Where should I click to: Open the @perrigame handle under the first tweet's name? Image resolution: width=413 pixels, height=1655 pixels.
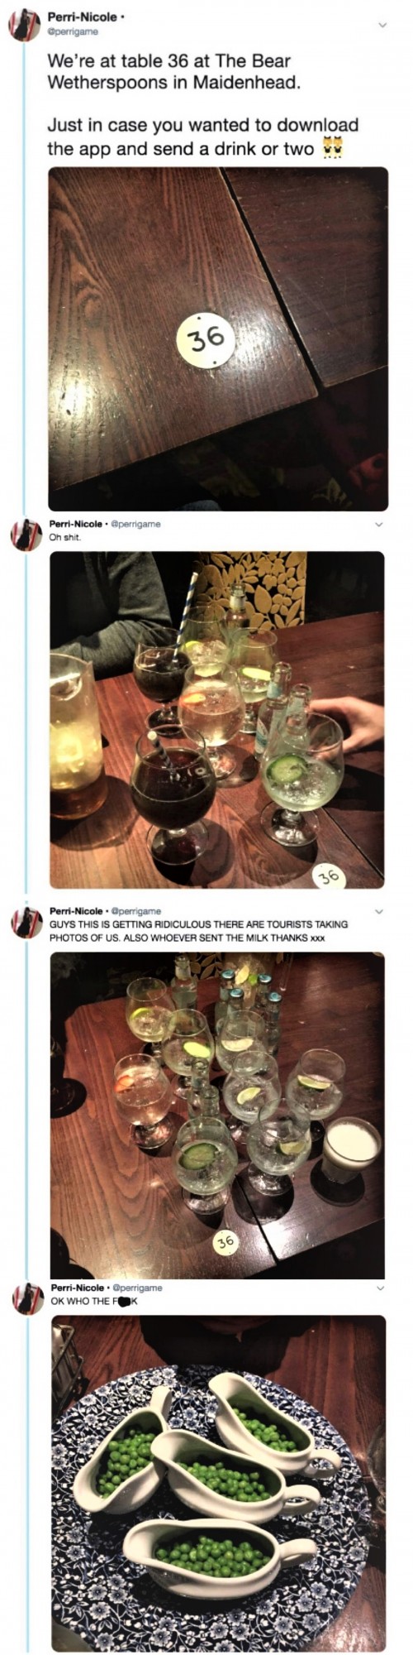[73, 31]
